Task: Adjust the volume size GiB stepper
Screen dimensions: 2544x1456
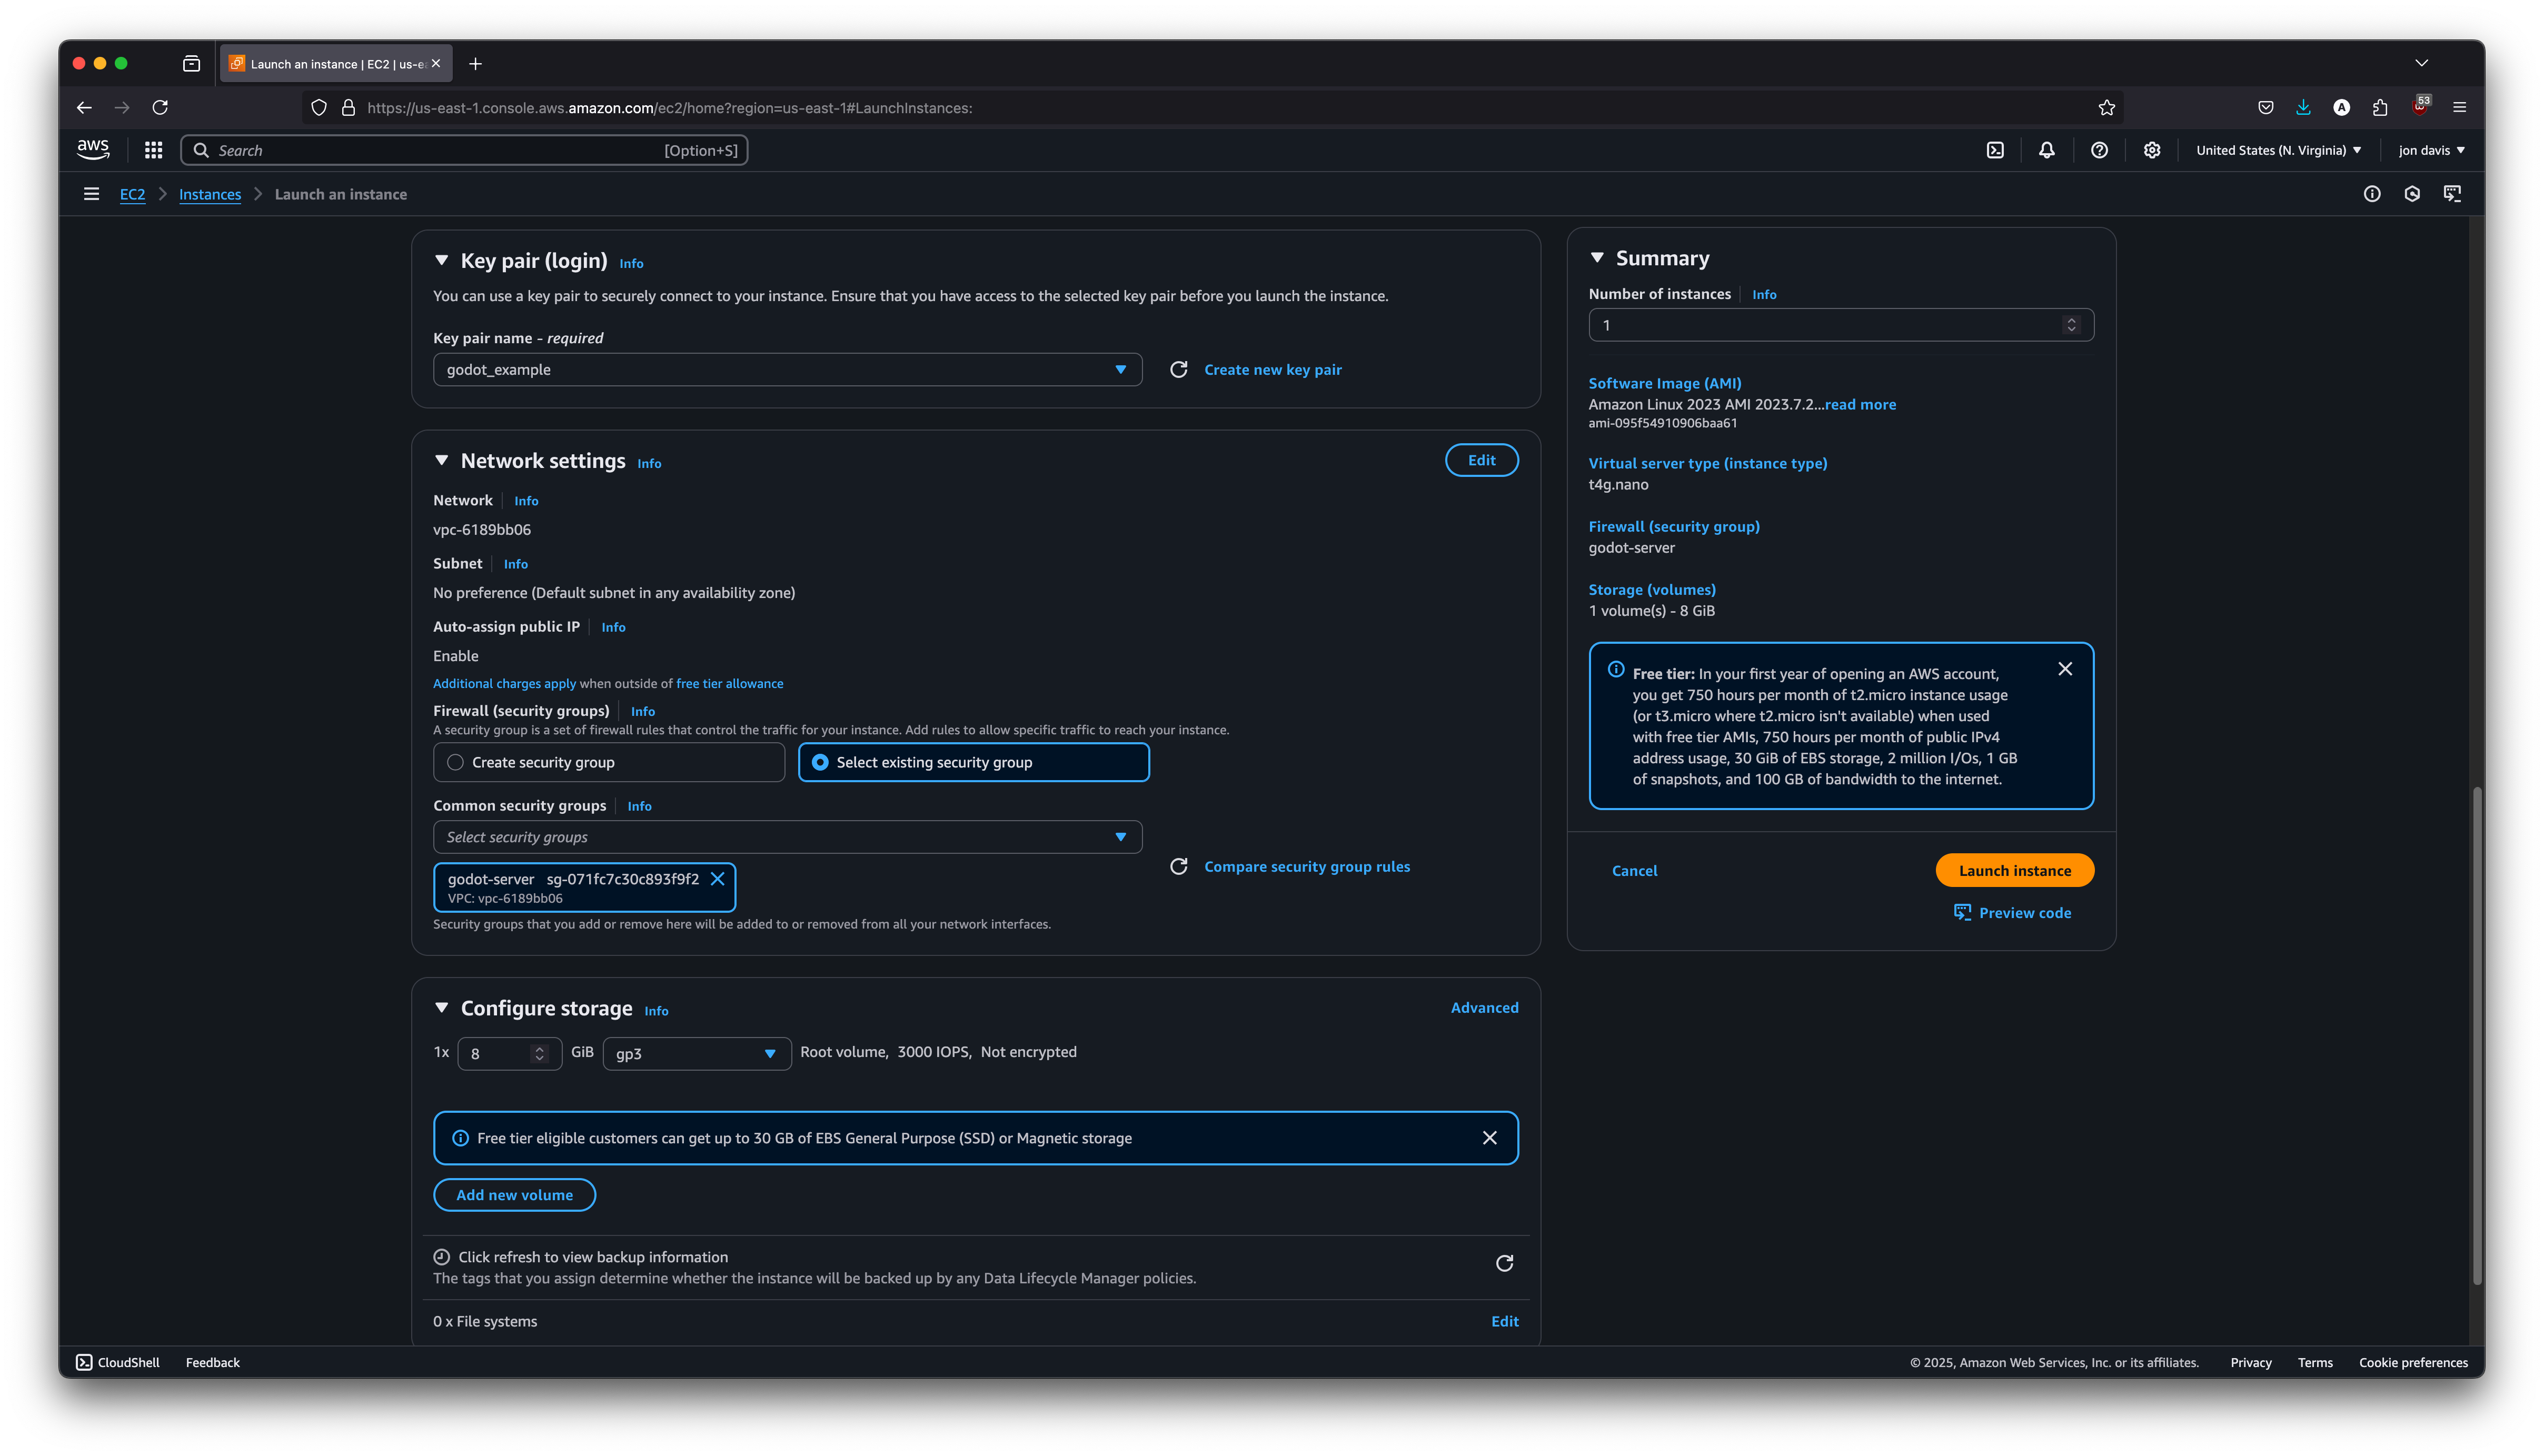Action: [x=539, y=1054]
